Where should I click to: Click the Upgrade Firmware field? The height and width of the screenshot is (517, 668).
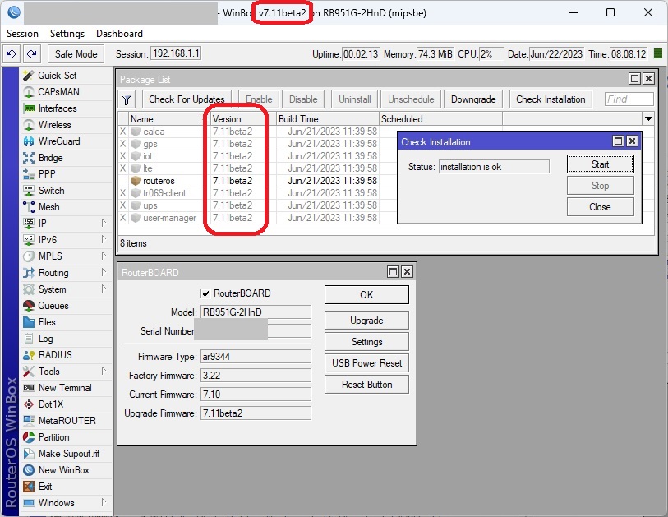pyautogui.click(x=256, y=413)
